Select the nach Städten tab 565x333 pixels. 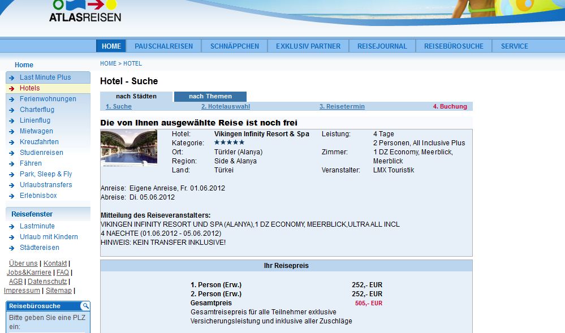tap(136, 97)
